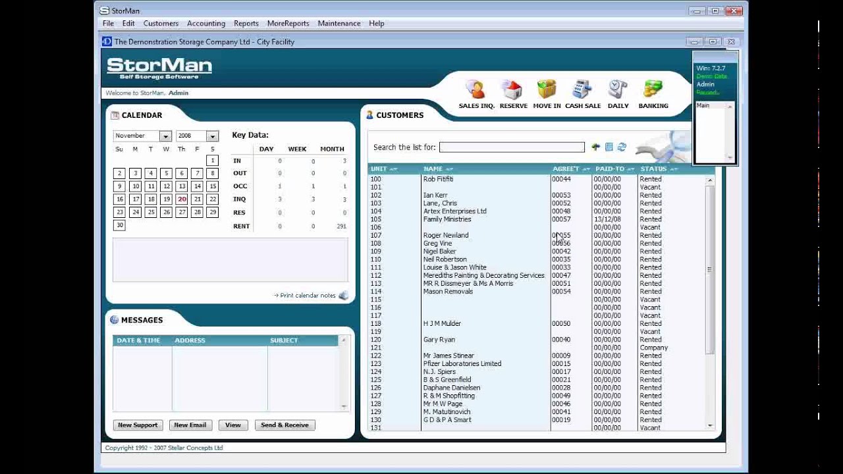Click the Send & Receive button
Image resolution: width=843 pixels, height=474 pixels.
[285, 425]
